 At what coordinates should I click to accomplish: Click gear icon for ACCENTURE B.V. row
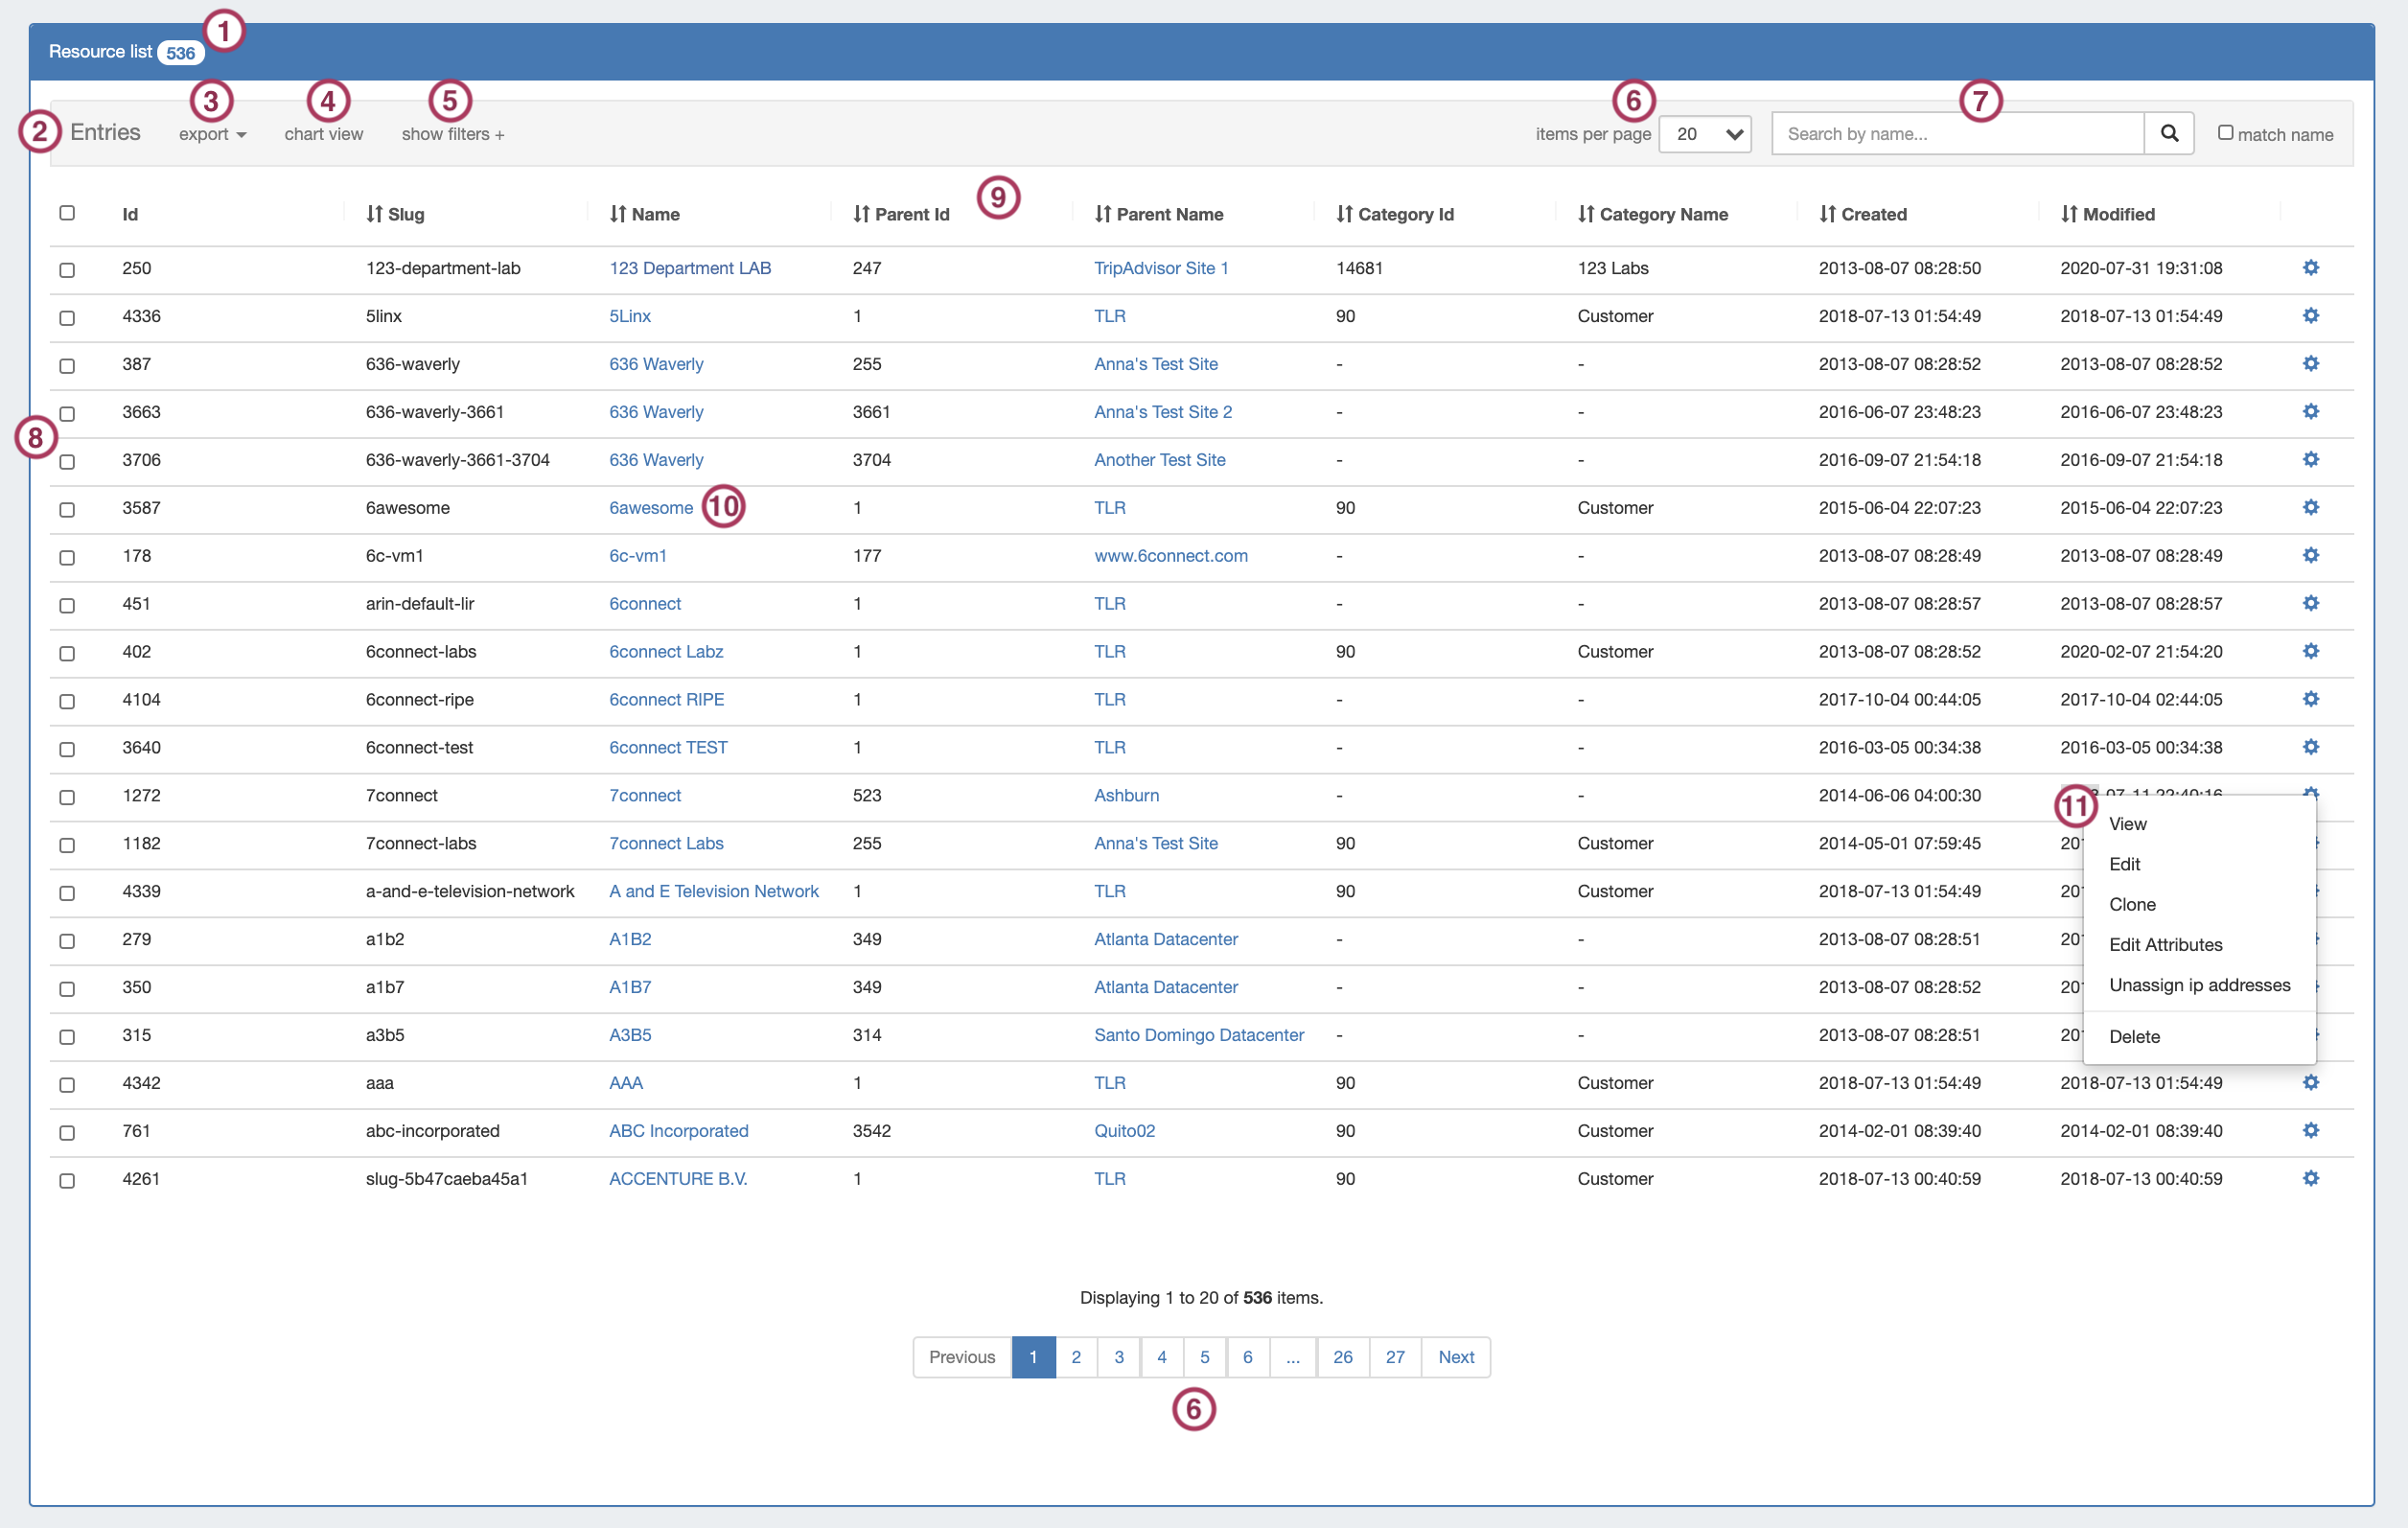[x=2310, y=1179]
